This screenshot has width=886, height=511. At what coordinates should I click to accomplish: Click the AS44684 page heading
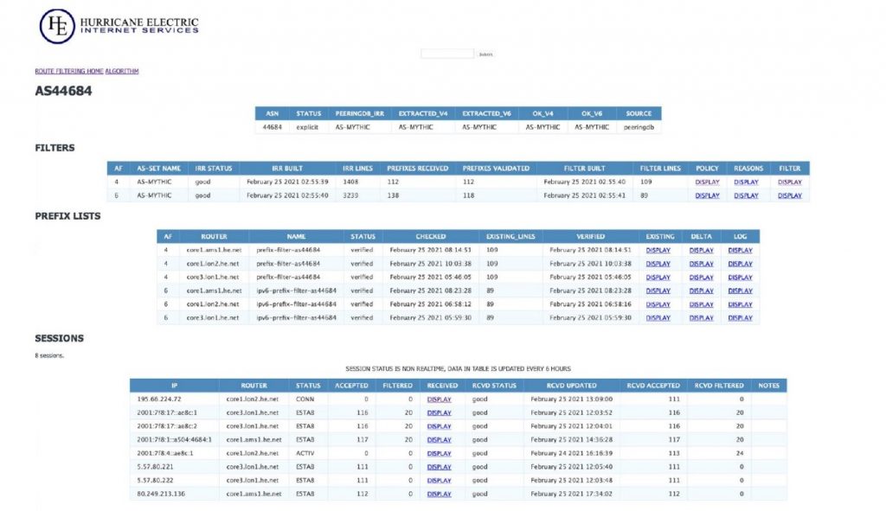tap(63, 91)
